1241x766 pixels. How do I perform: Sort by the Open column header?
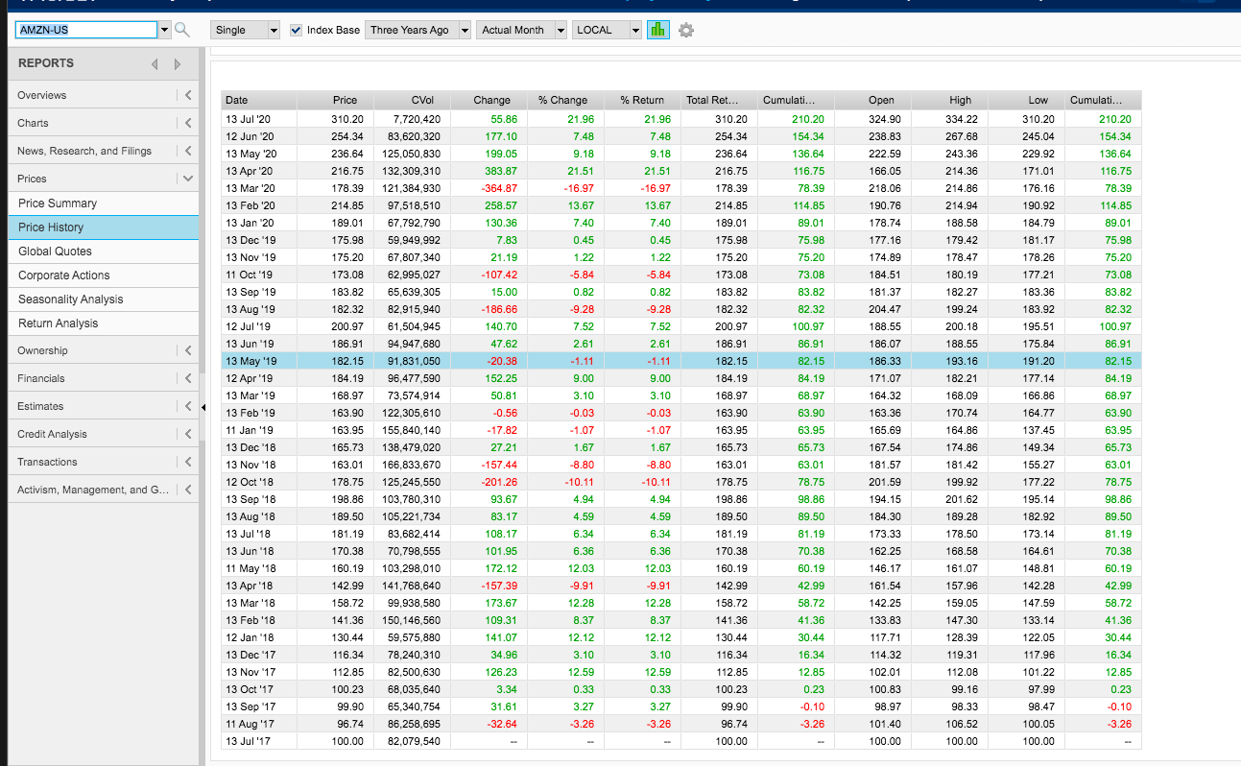point(871,100)
